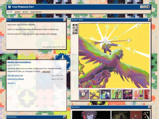Click the black dot button in the toothmonster title bar
Screen dimensions: 159x119
148,7
